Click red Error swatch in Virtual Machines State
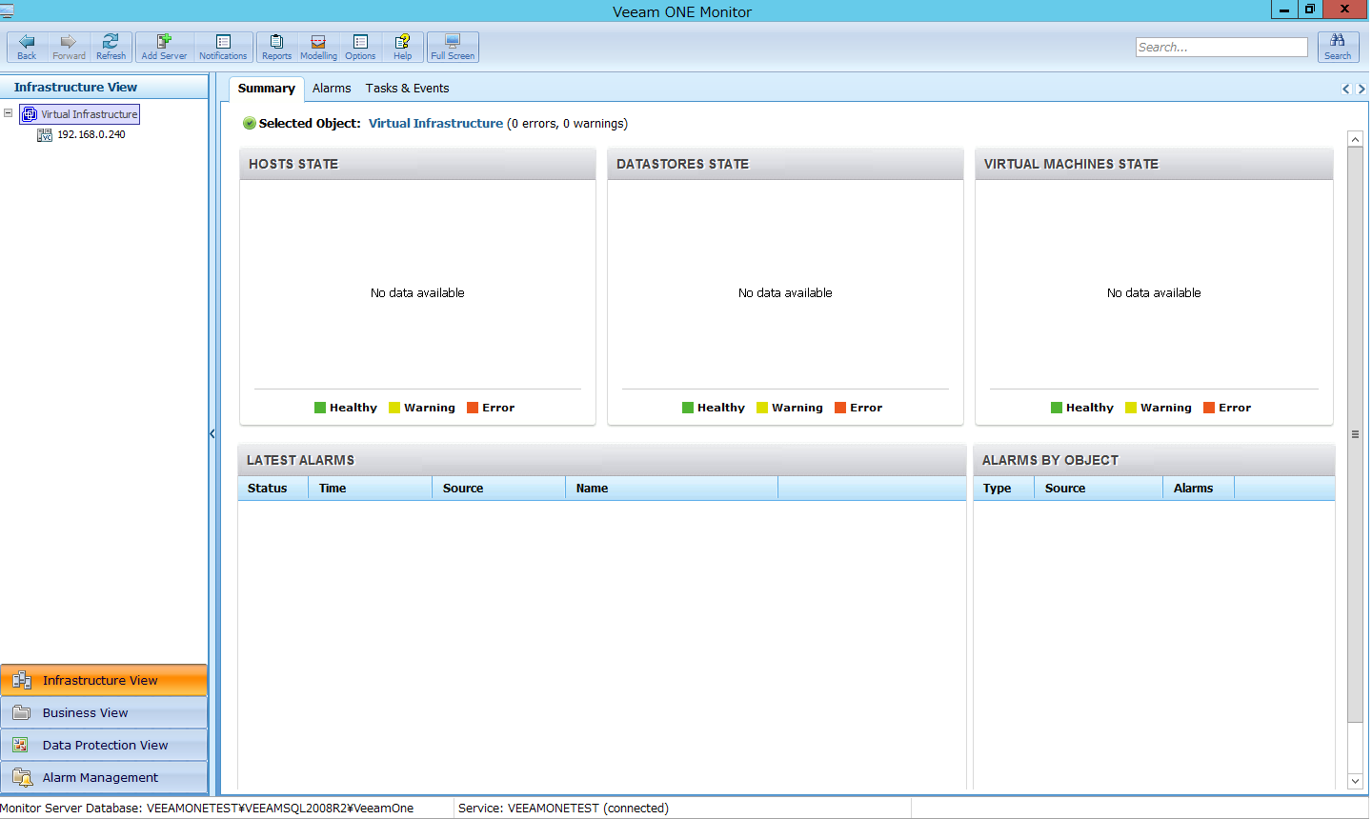Screen dimensions: 1372x819 point(1209,408)
